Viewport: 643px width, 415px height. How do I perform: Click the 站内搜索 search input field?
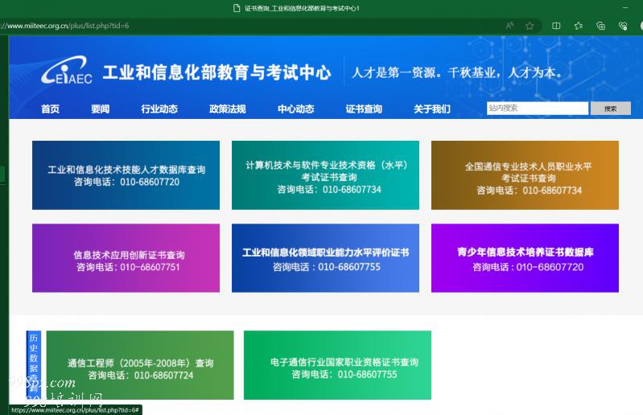[x=537, y=109]
